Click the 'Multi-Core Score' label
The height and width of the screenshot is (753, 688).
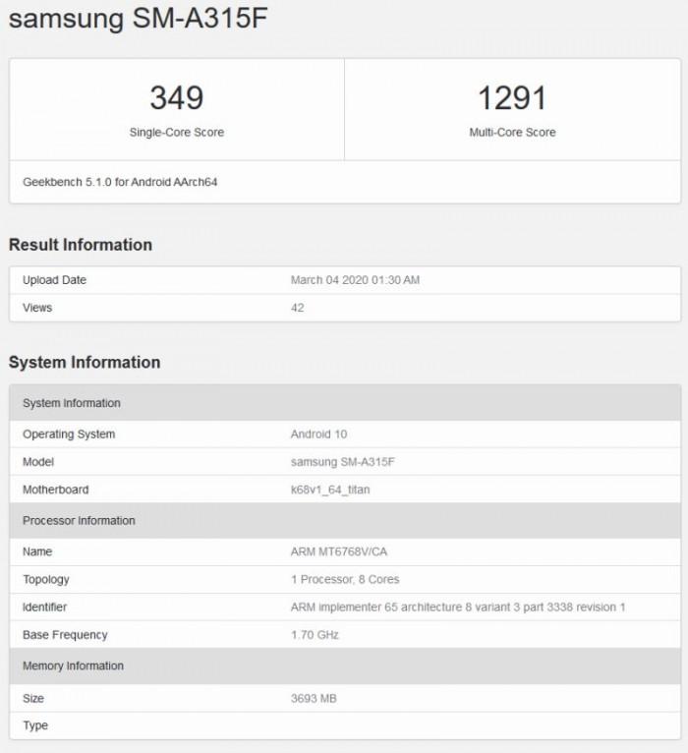512,132
